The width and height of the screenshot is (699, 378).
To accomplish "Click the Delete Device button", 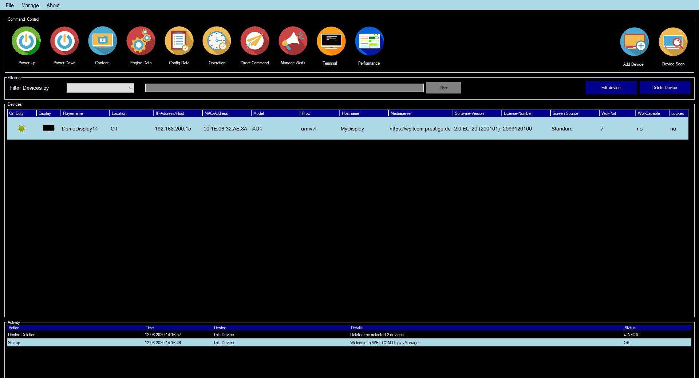I will click(x=665, y=87).
